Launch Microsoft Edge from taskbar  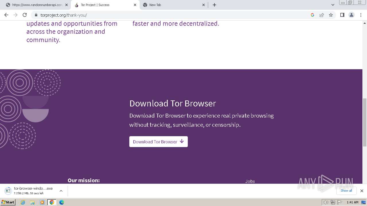tap(62, 202)
